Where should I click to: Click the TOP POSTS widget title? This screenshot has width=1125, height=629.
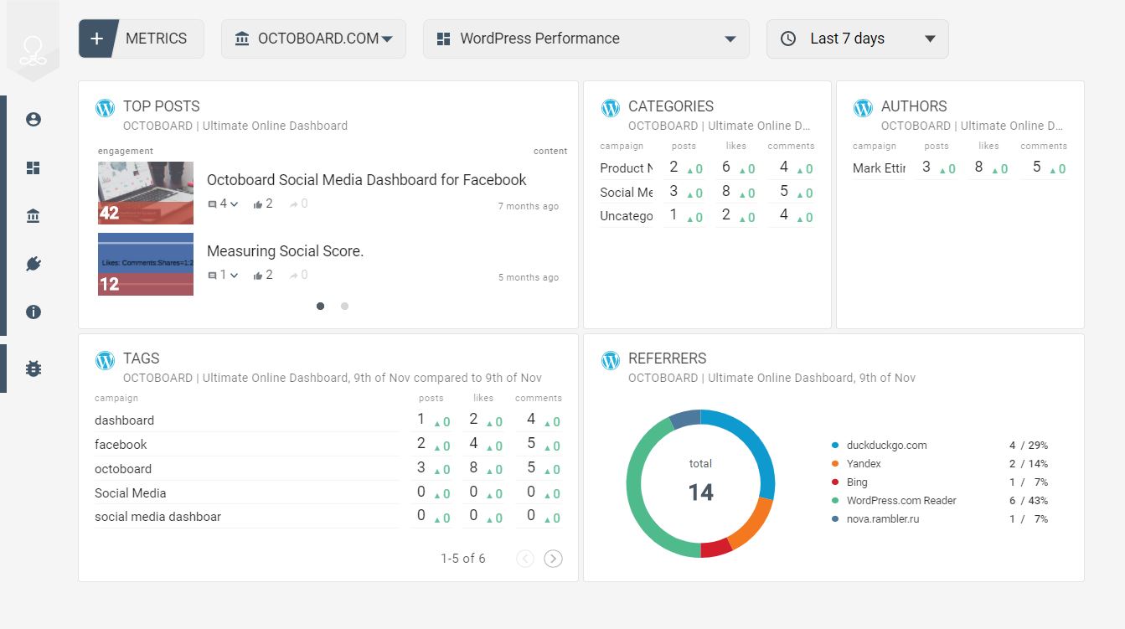pyautogui.click(x=162, y=106)
